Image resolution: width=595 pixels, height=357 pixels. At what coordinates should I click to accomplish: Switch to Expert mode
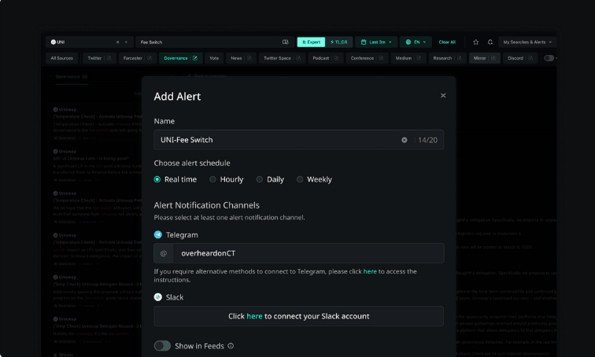pyautogui.click(x=311, y=42)
